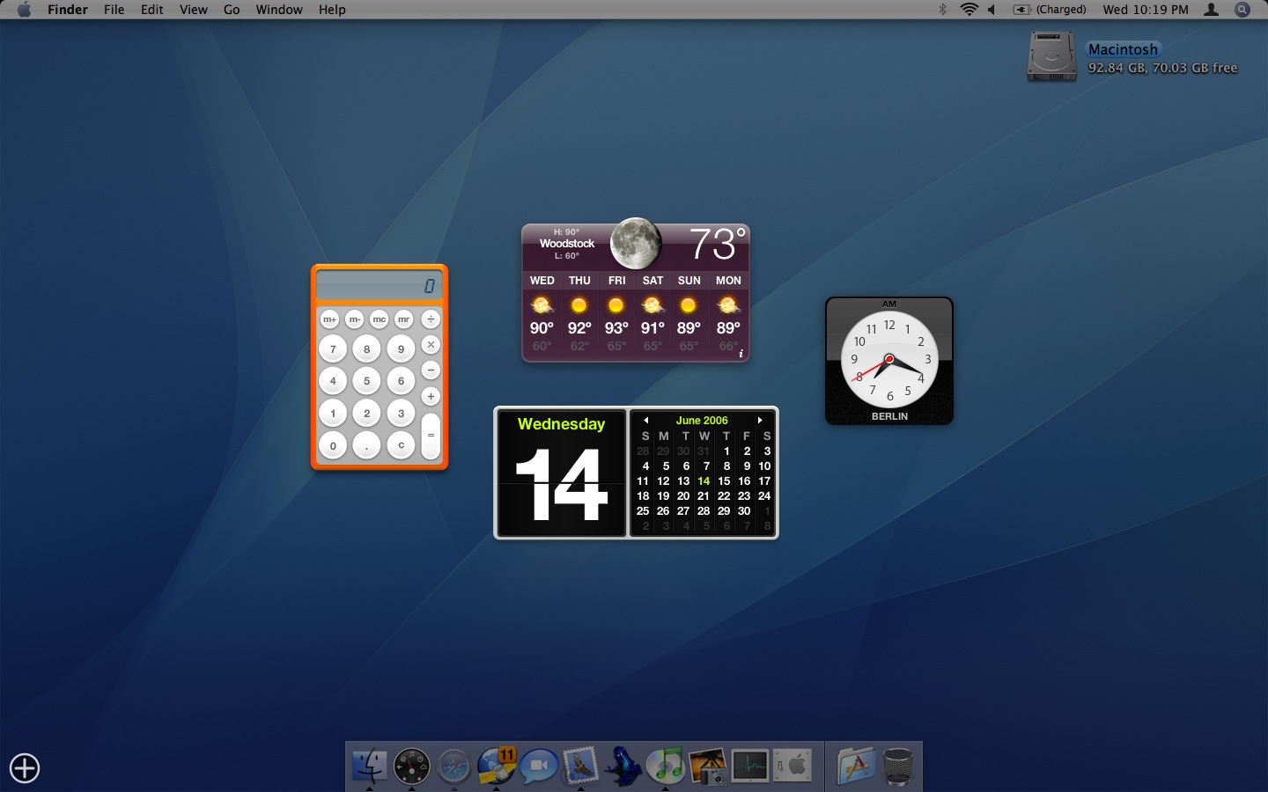The image size is (1268, 792).
Task: Click calculator divide button
Action: (x=431, y=319)
